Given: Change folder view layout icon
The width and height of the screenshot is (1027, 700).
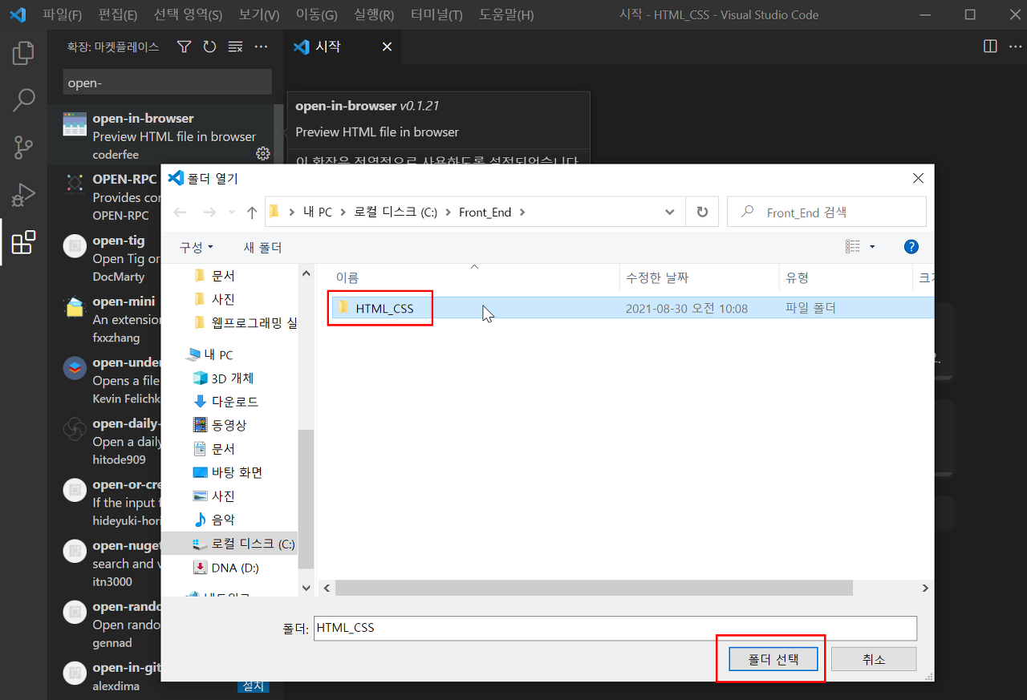Looking at the screenshot, I should 853,247.
